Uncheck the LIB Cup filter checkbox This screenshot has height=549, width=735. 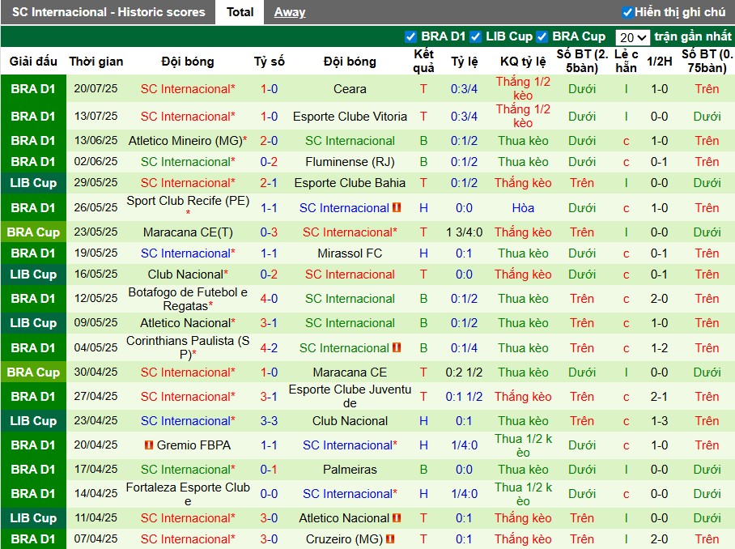click(x=475, y=36)
